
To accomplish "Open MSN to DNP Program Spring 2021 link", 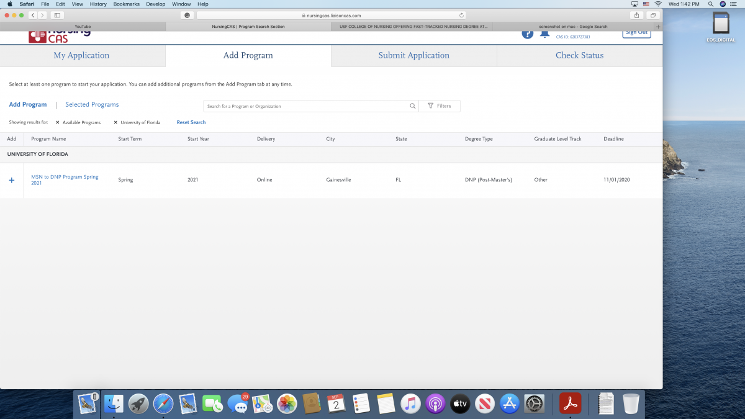I will [65, 180].
